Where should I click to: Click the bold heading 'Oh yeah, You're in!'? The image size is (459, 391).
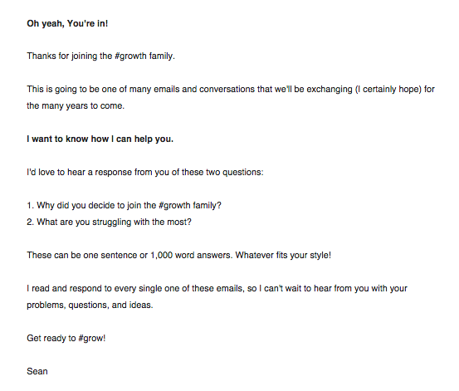click(67, 23)
